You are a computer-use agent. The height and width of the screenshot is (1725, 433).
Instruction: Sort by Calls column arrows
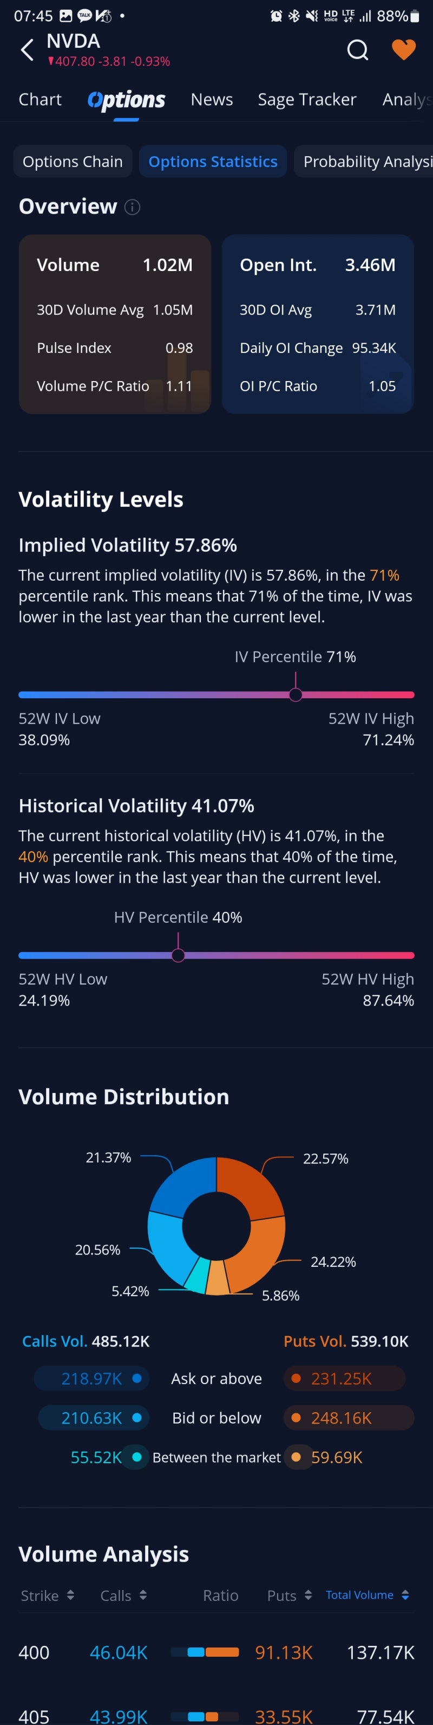[142, 1595]
